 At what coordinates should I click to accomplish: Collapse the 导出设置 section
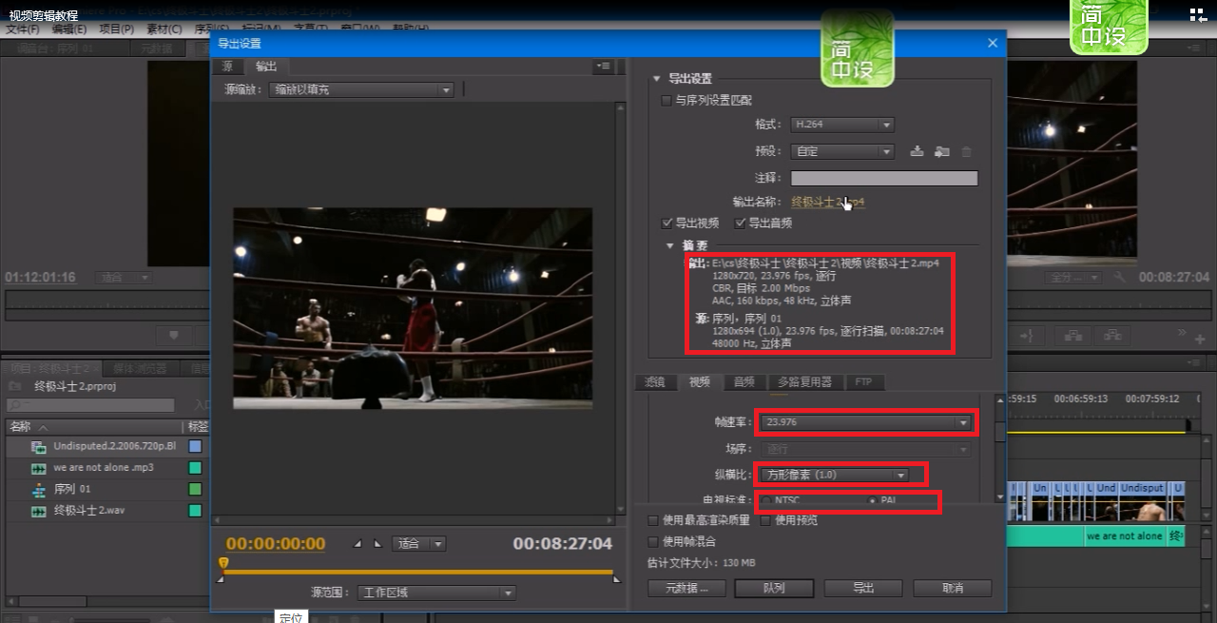pyautogui.click(x=656, y=79)
